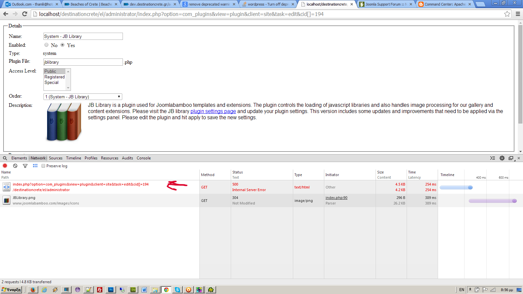The width and height of the screenshot is (523, 294).
Task: Open the Elements tab in DevTools
Action: coord(19,158)
